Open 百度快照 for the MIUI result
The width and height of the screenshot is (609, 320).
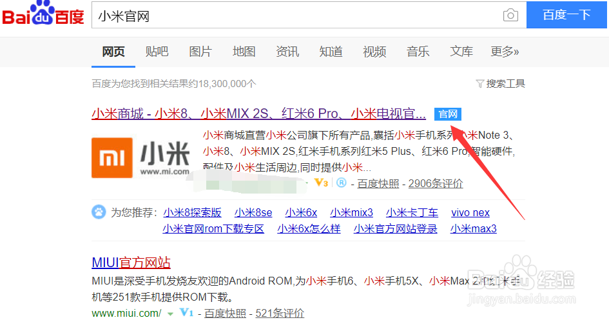226,314
